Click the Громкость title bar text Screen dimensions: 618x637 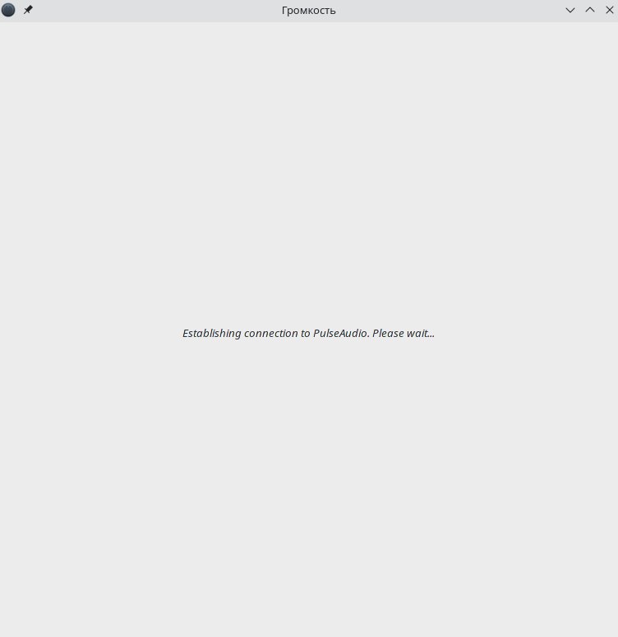tap(309, 11)
